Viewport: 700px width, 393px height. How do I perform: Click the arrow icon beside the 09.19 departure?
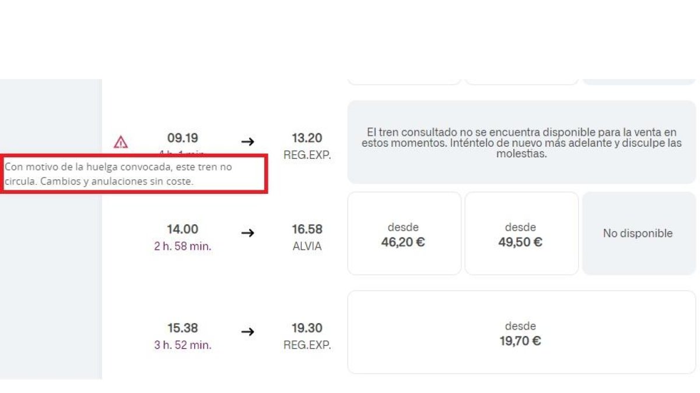(x=247, y=141)
